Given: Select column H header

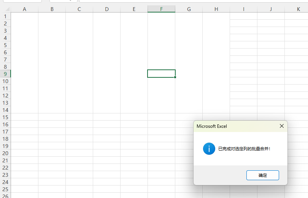Looking at the screenshot, I should click(x=216, y=9).
